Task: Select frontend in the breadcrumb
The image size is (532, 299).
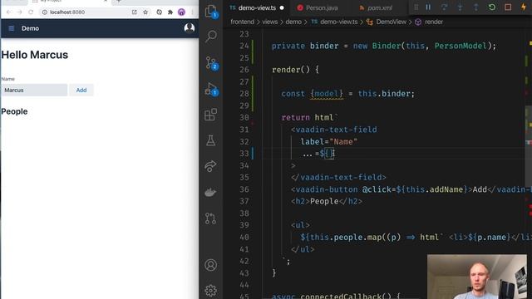Action: pos(242,22)
